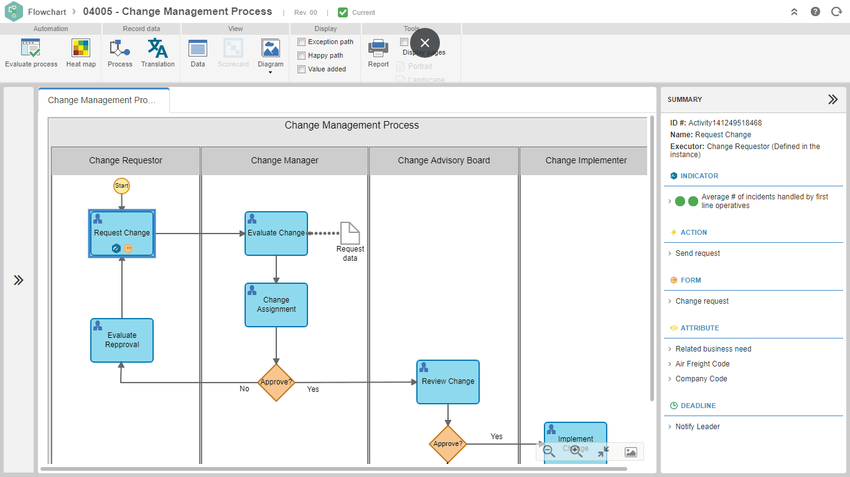Click the DEADLINE section header

click(698, 406)
